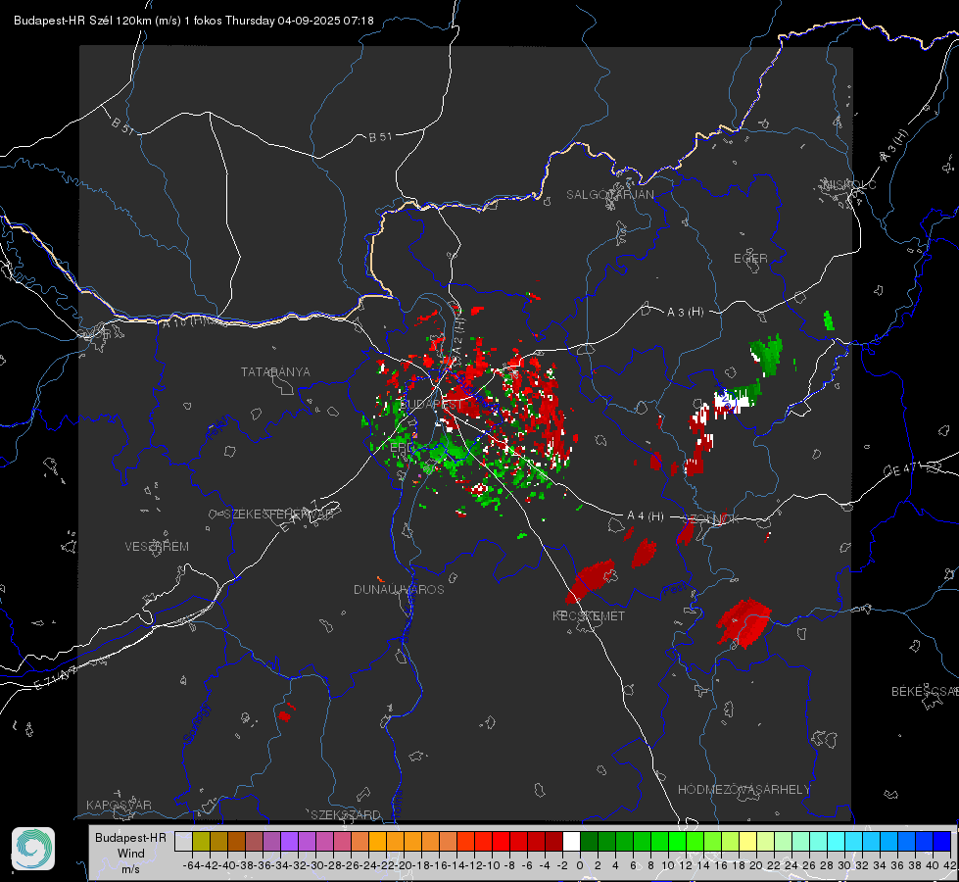Click the radar title with date 04-09-2025 07:18
This screenshot has width=959, height=882.
[193, 21]
